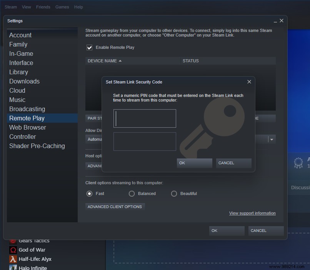Select the Fast streaming quality option

[x=89, y=193]
